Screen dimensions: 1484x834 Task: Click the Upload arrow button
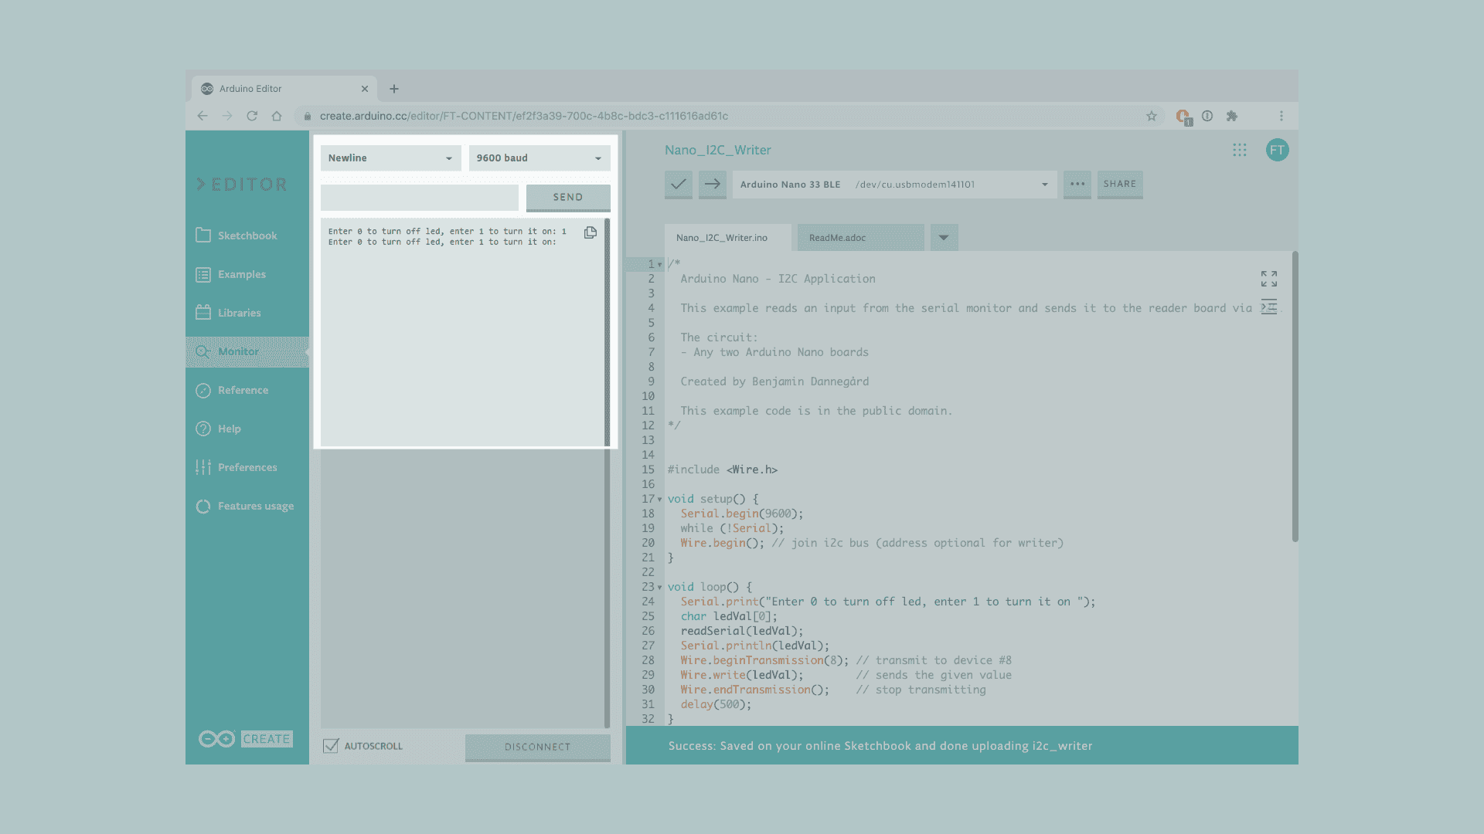[712, 184]
